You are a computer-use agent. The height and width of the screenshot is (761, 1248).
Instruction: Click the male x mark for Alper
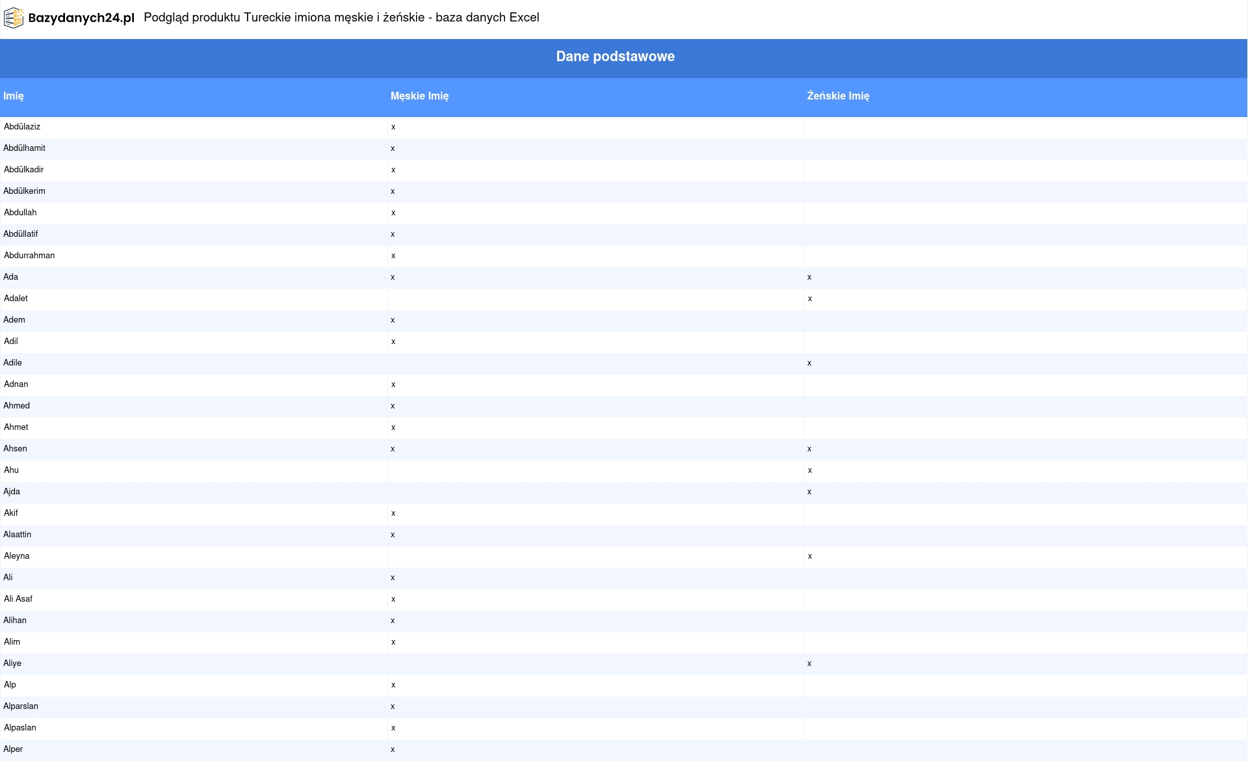(393, 749)
